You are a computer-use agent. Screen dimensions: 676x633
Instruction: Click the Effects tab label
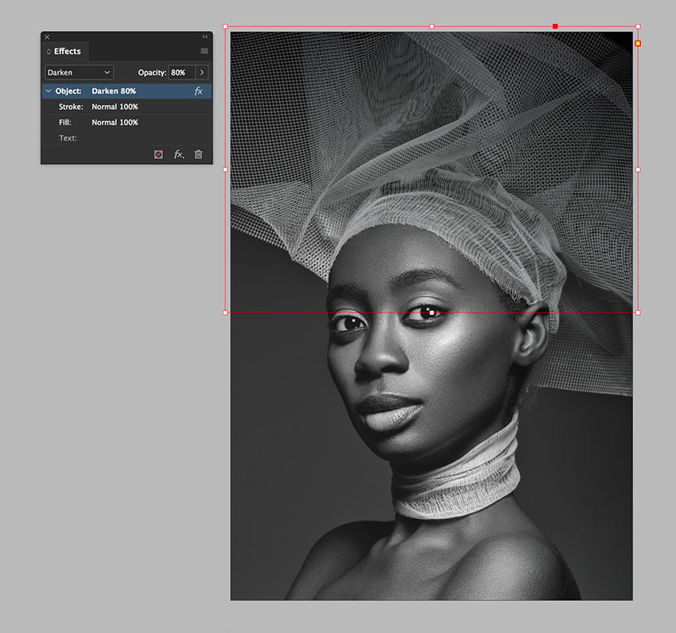pyautogui.click(x=67, y=51)
